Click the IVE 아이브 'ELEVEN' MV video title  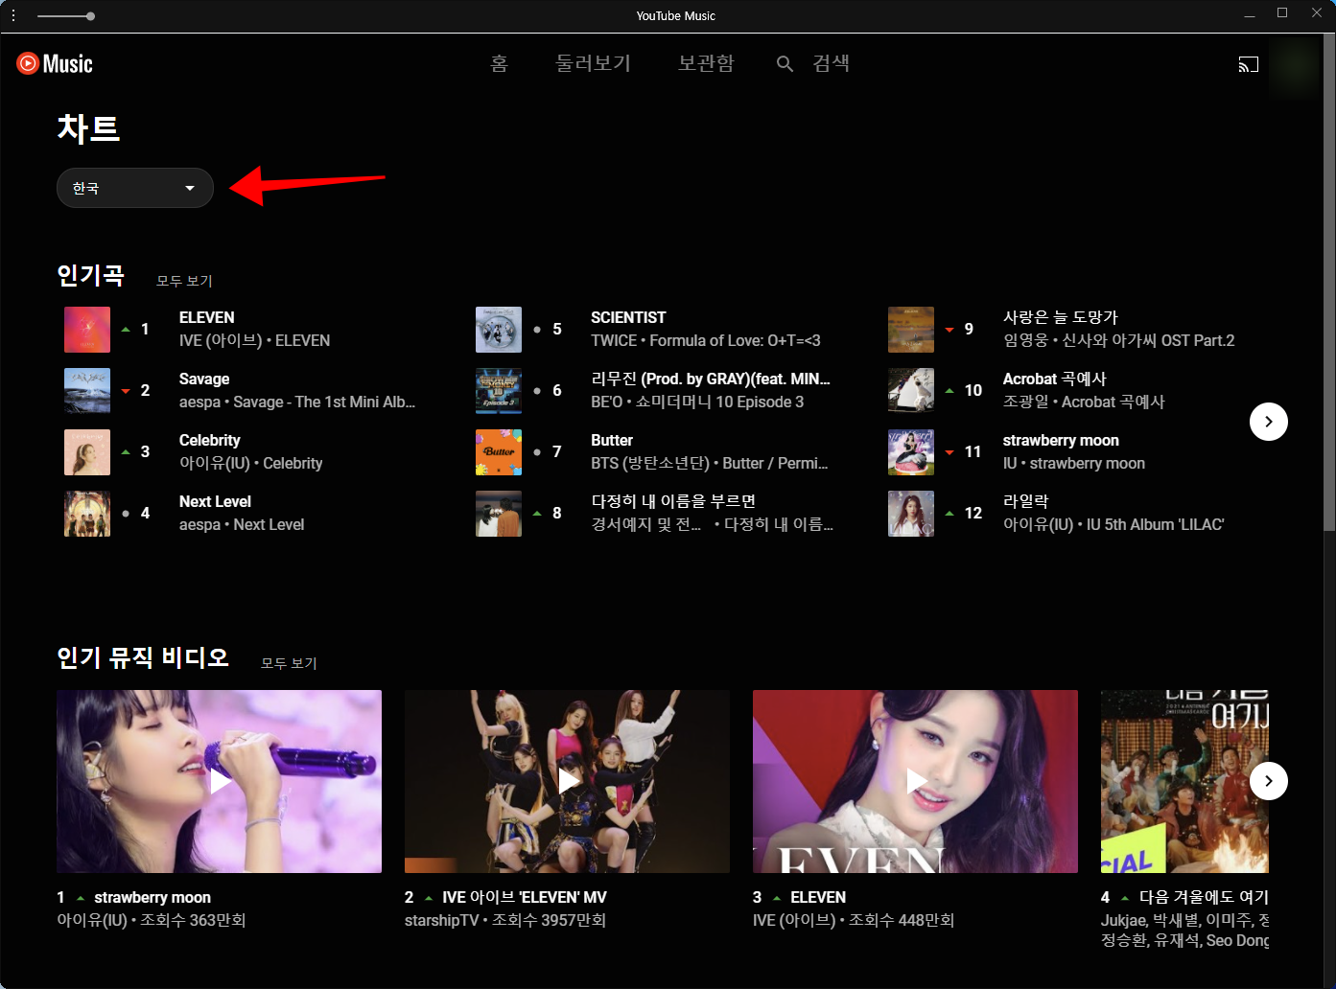click(x=525, y=897)
